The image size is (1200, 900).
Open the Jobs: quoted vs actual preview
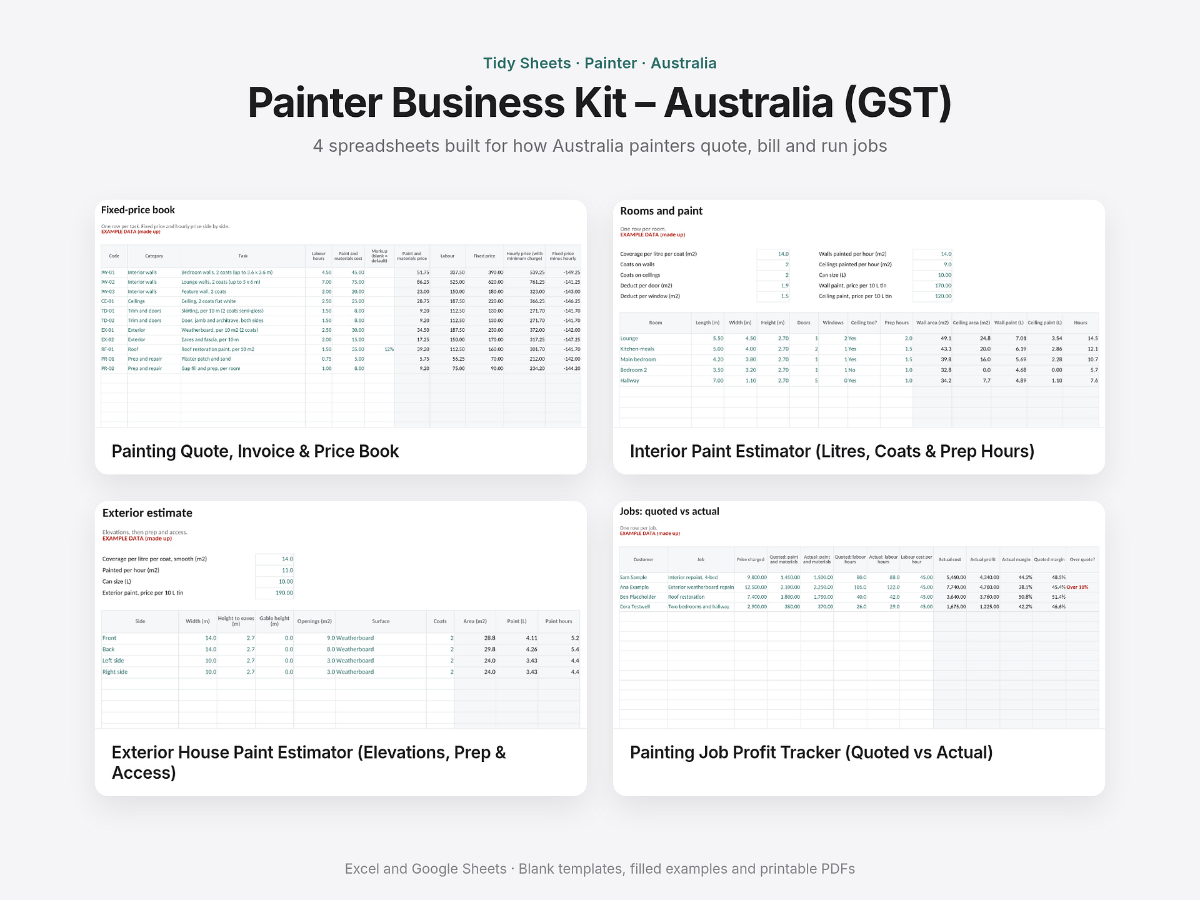(x=859, y=615)
